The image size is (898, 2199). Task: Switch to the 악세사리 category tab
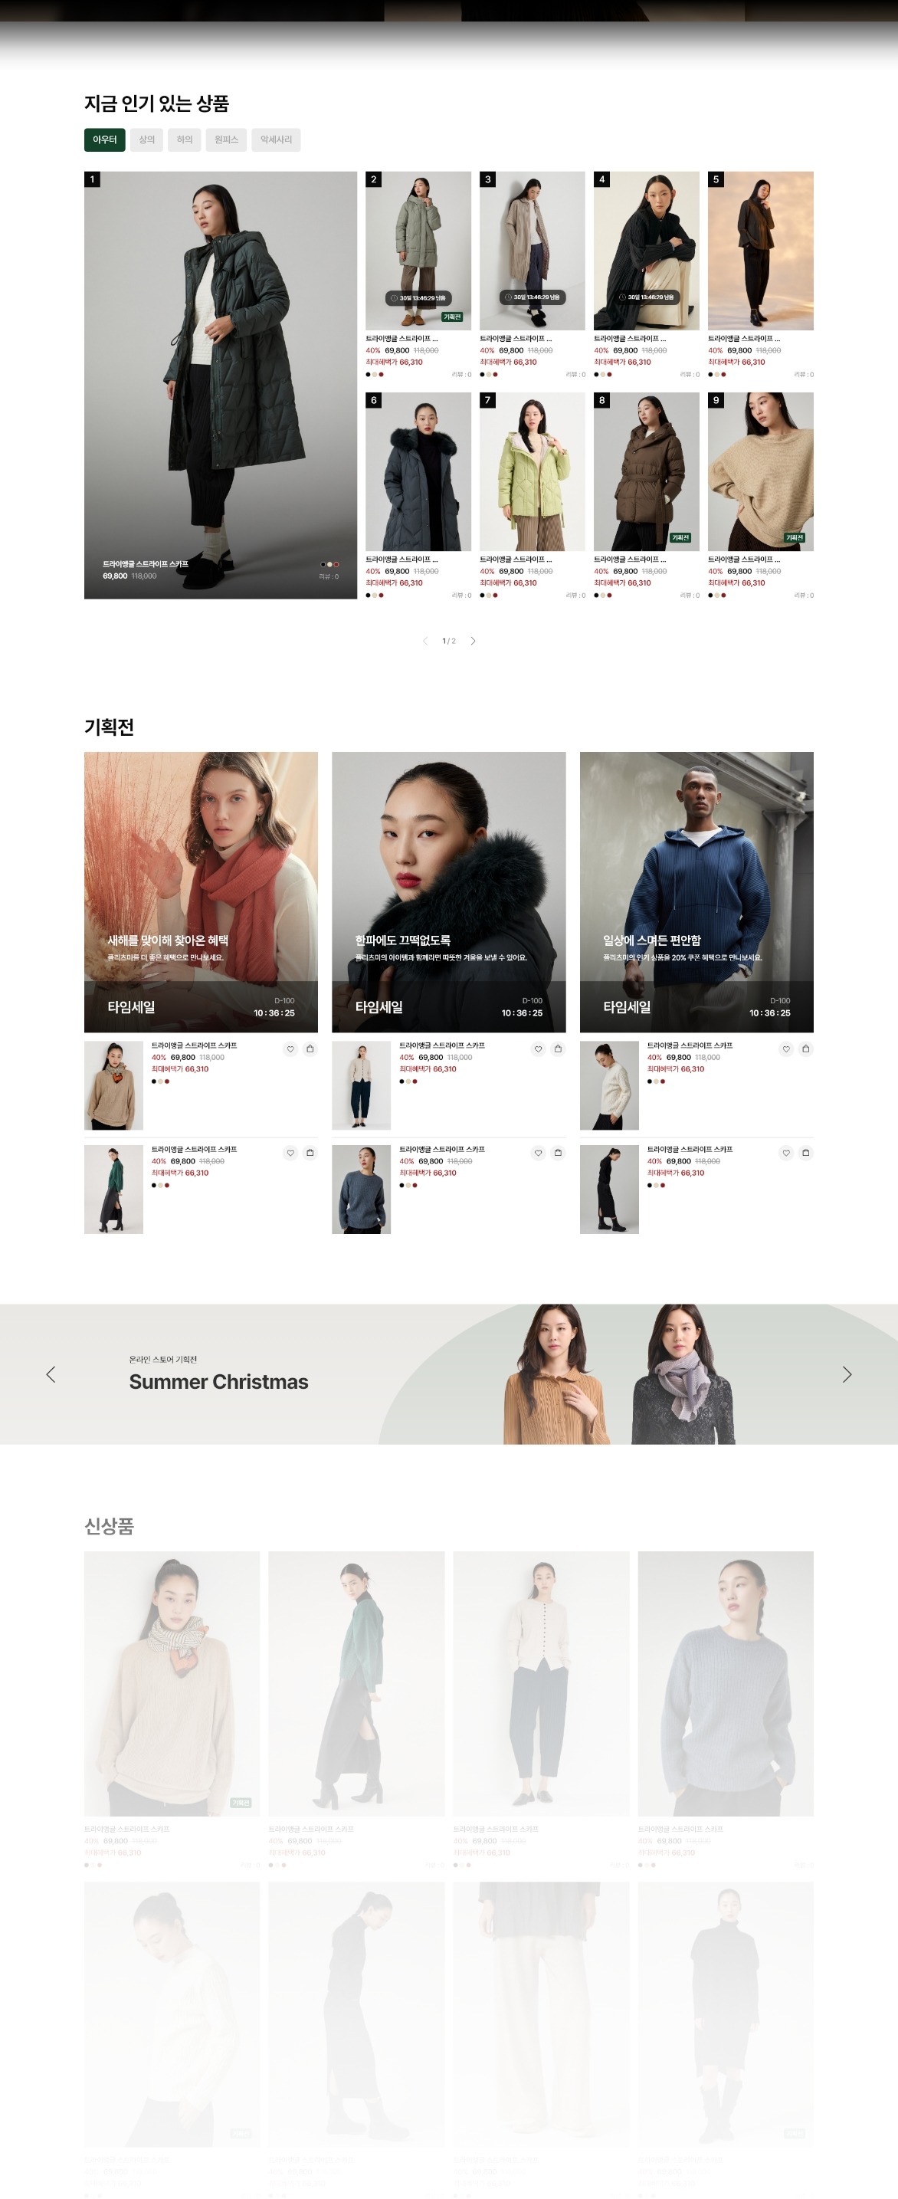[276, 140]
